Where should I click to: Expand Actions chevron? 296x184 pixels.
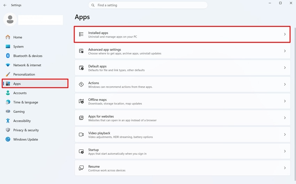285,84
